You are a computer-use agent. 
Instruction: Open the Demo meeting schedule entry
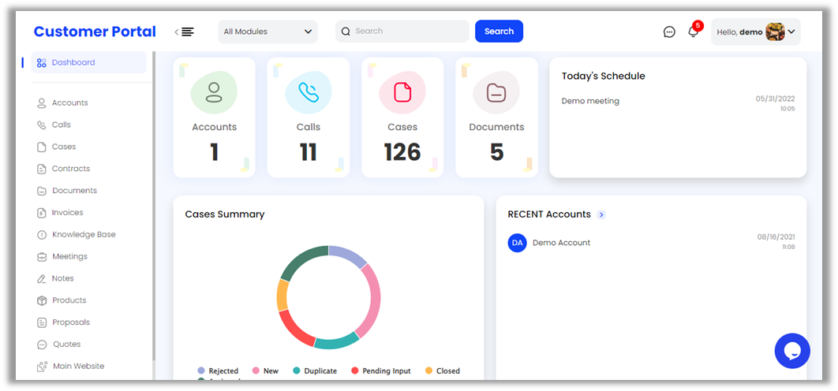pos(590,101)
